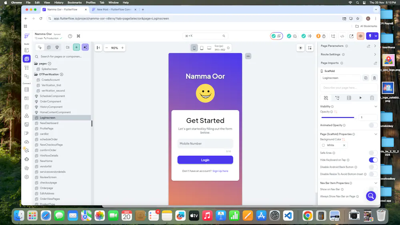Collapse the OTPverification folder
Viewport: 400px width, 225px height.
point(36,74)
